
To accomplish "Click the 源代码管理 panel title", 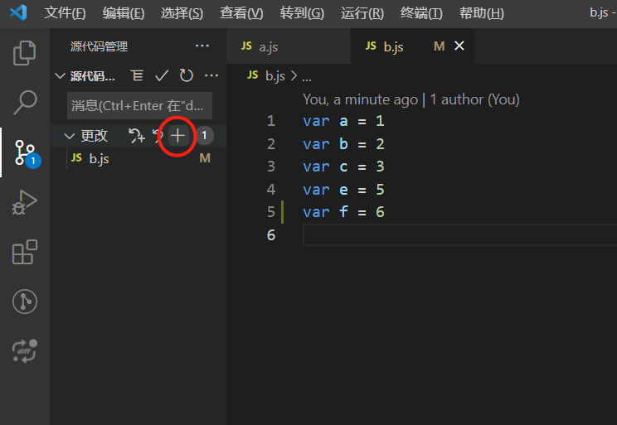I will (x=100, y=46).
